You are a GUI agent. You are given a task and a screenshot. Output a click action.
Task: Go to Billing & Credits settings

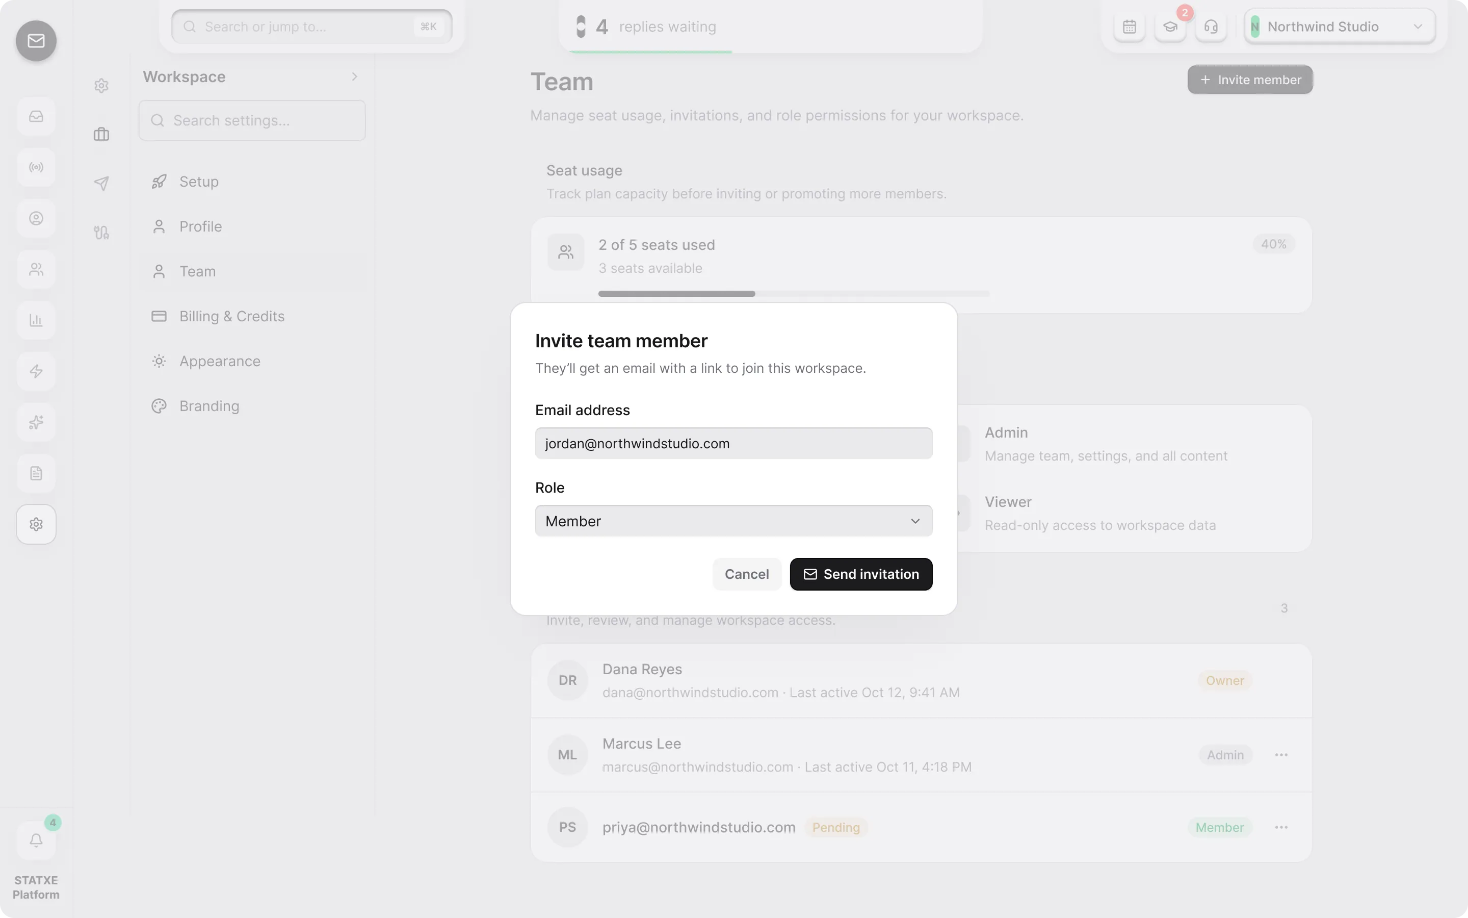[252, 316]
